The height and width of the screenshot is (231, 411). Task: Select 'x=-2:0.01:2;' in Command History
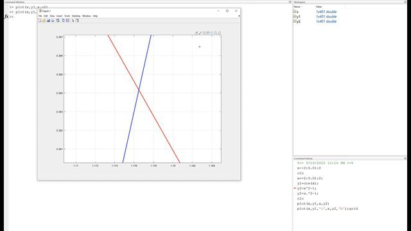point(310,178)
